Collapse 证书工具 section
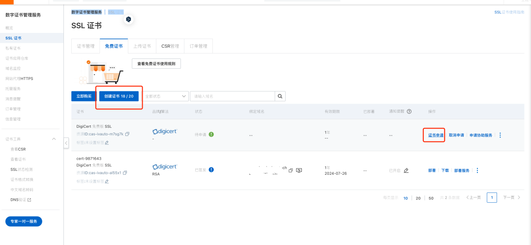This screenshot has width=531, height=245. (x=54, y=139)
